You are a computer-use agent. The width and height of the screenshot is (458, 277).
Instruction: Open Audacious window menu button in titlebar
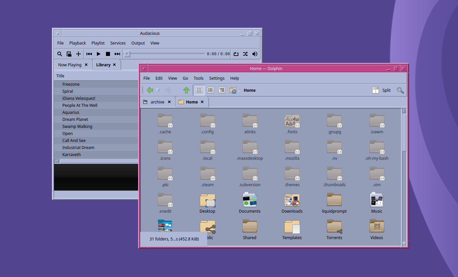58,33
